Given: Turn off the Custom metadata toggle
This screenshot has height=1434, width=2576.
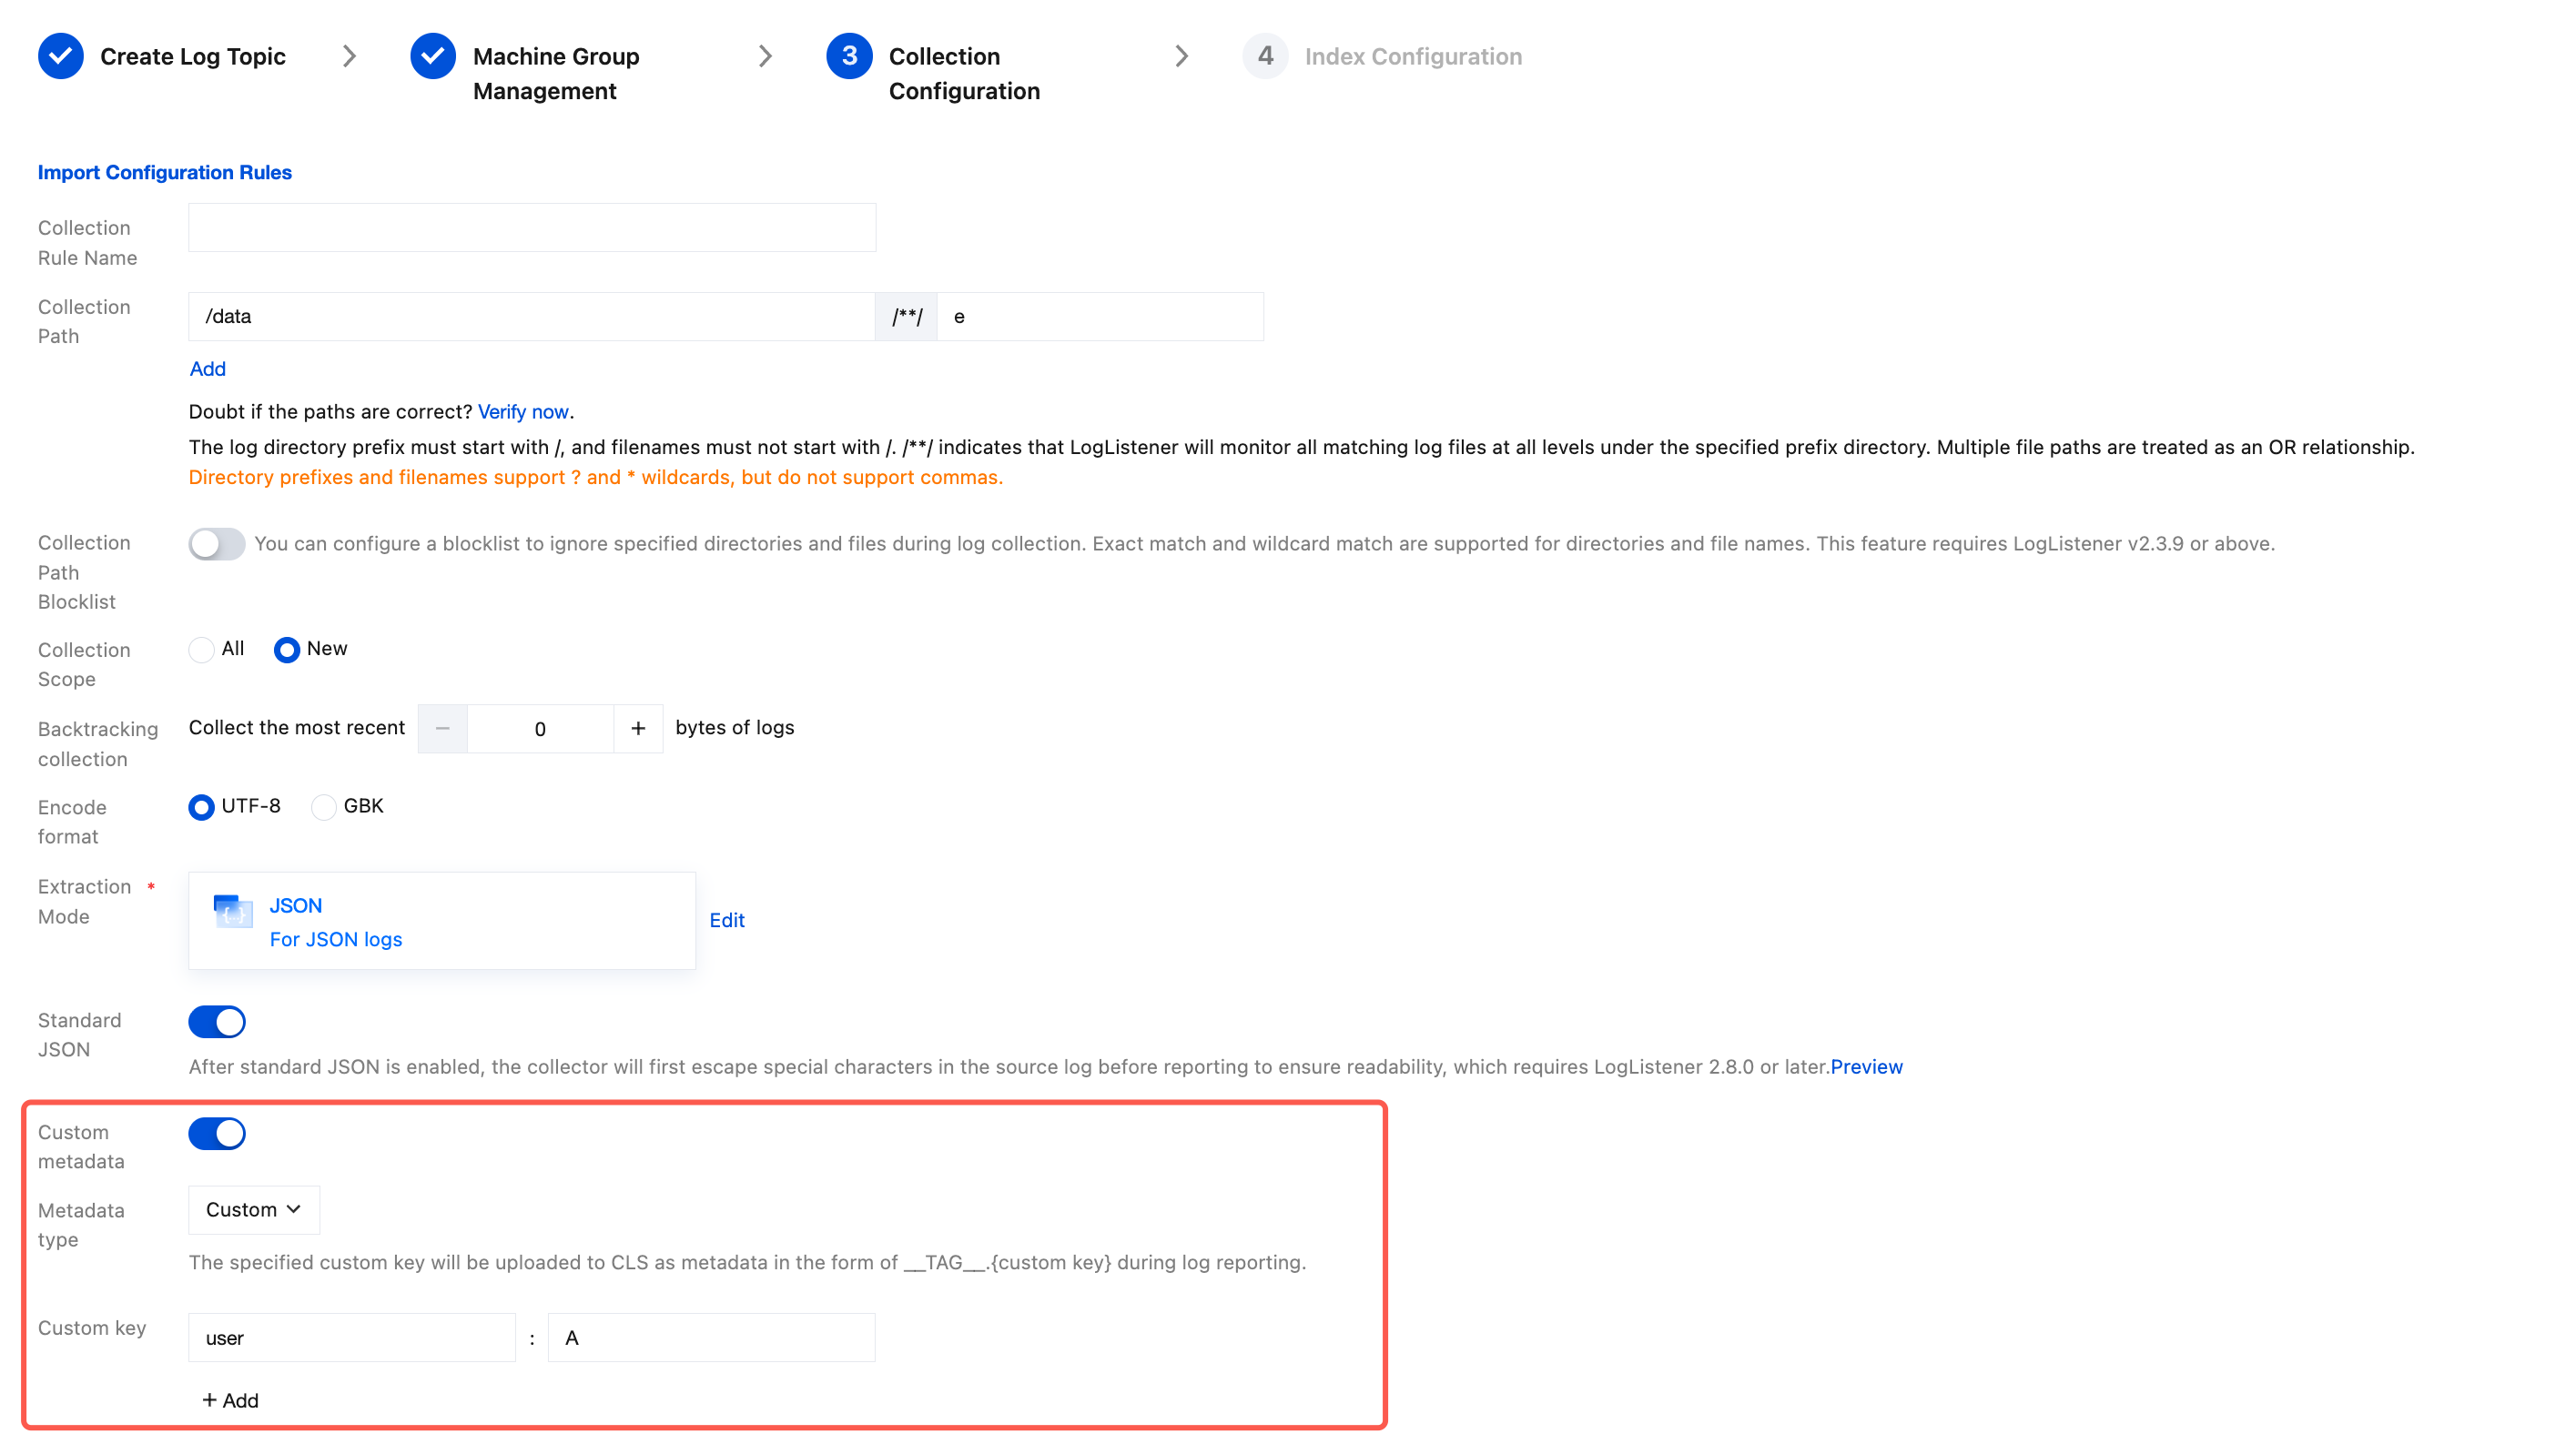Looking at the screenshot, I should (x=217, y=1133).
